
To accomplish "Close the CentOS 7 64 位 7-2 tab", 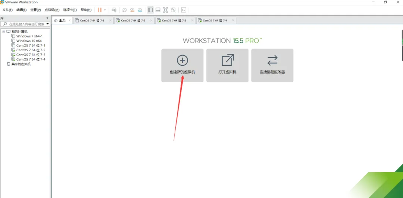I will (151, 20).
